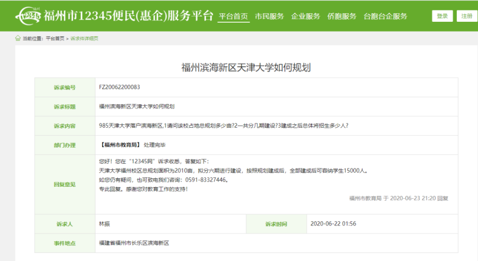The image size is (478, 261).
Task: Click the 诉求人 row label
Action: point(64,224)
